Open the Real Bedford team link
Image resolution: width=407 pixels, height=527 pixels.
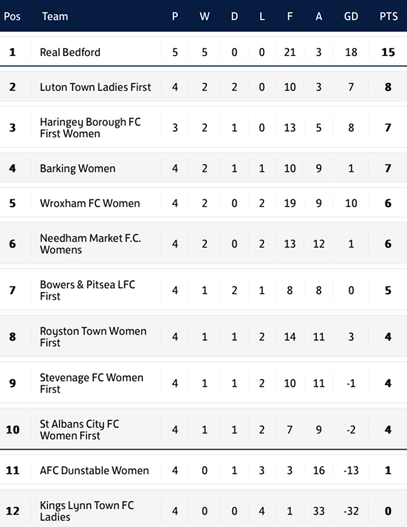(x=70, y=52)
